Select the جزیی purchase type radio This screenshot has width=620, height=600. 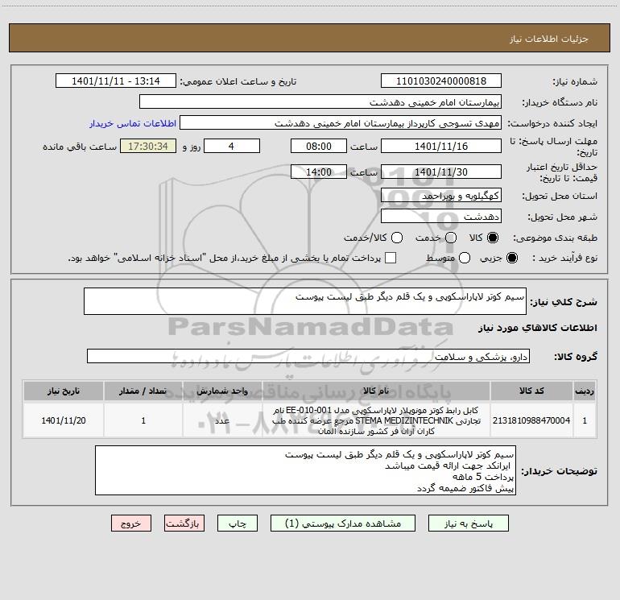point(511,258)
